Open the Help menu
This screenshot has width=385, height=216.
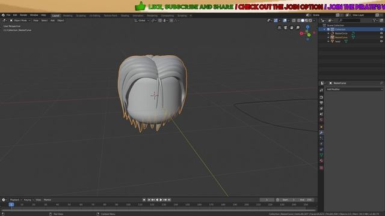coord(43,15)
